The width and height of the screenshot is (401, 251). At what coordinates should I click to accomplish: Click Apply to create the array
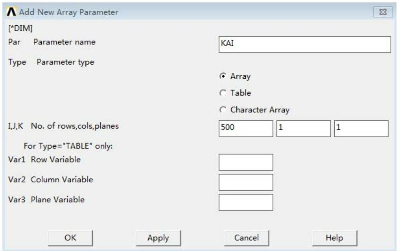coord(158,238)
